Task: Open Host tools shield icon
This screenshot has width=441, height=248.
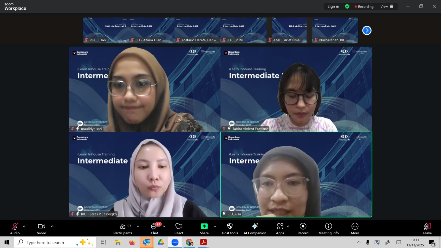Action: (230, 229)
